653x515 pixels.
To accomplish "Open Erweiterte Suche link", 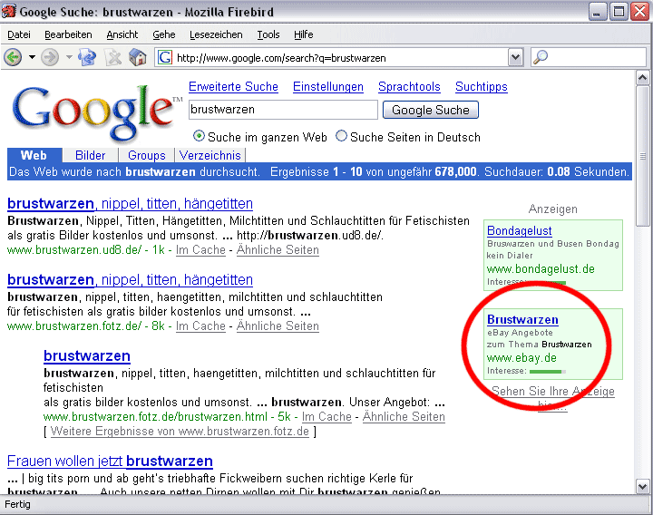I will pyautogui.click(x=233, y=87).
